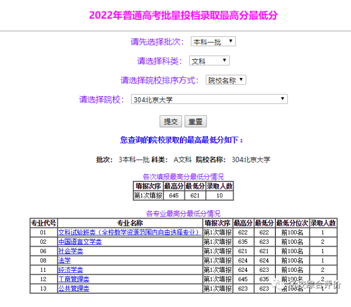Image resolution: width=351 pixels, height=307 pixels.
Task: Click the 重置 reset button
Action: pyautogui.click(x=195, y=121)
